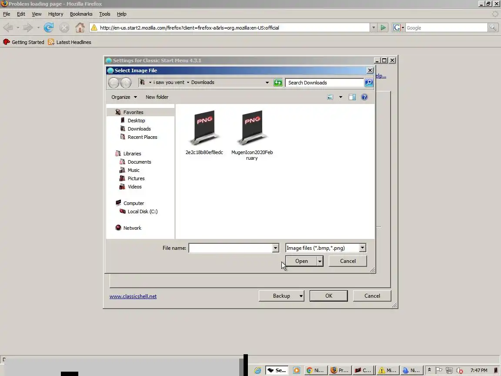Toggle the preview pane icon
The image size is (501, 376).
pos(352,97)
